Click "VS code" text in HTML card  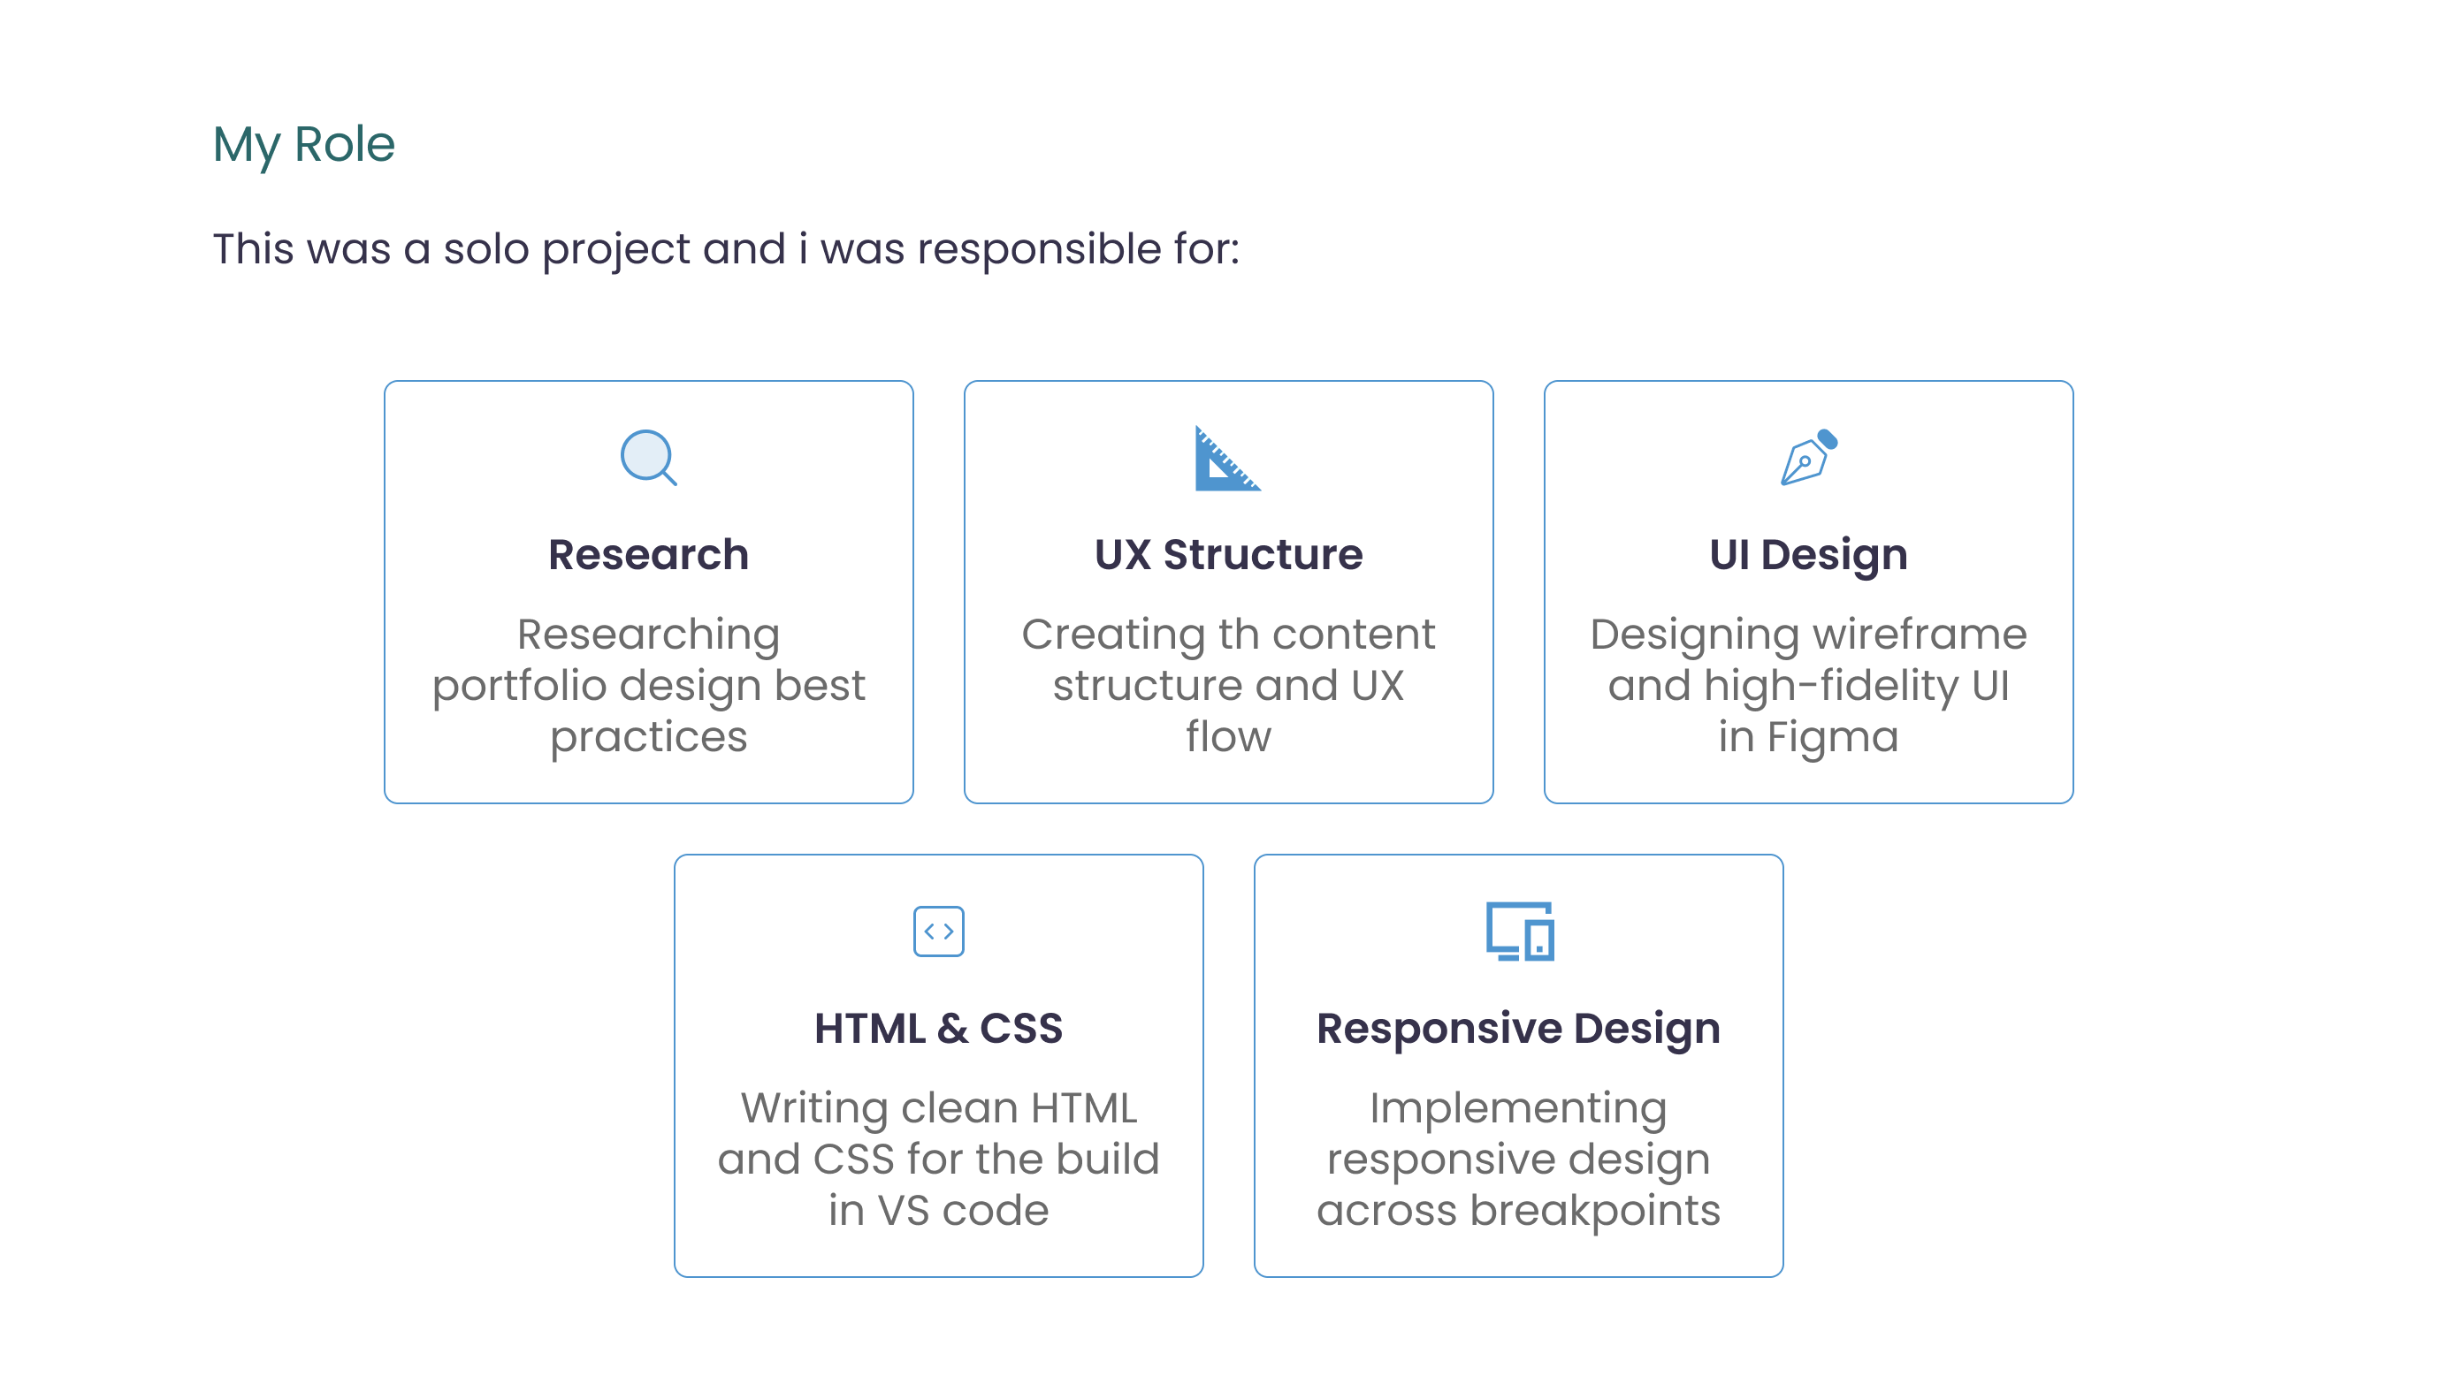click(964, 1211)
